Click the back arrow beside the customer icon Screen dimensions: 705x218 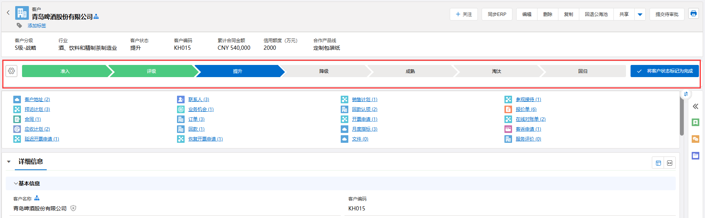click(x=8, y=13)
